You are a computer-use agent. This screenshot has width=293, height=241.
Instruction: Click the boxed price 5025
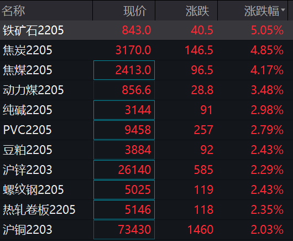124,189
